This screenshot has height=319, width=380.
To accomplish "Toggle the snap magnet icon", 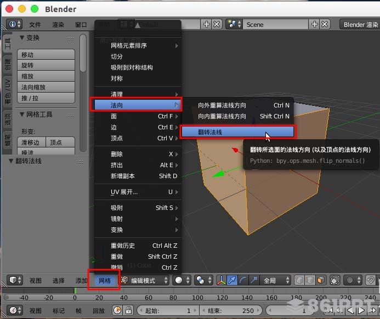I will [x=370, y=281].
